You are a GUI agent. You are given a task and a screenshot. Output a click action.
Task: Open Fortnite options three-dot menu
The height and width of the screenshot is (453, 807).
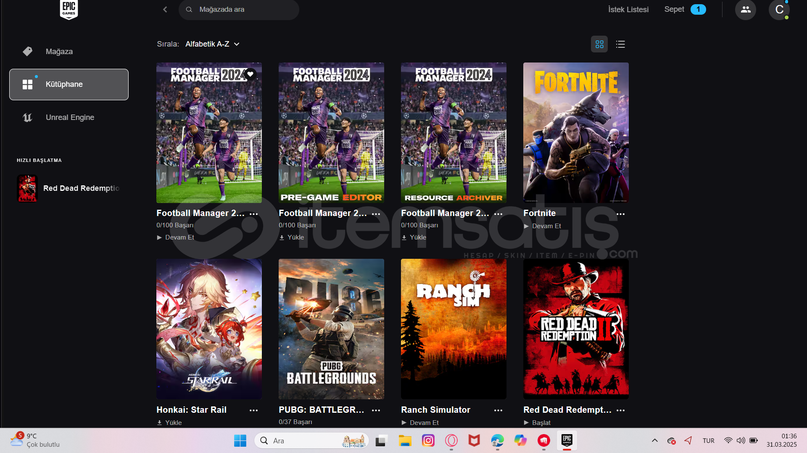tap(621, 214)
